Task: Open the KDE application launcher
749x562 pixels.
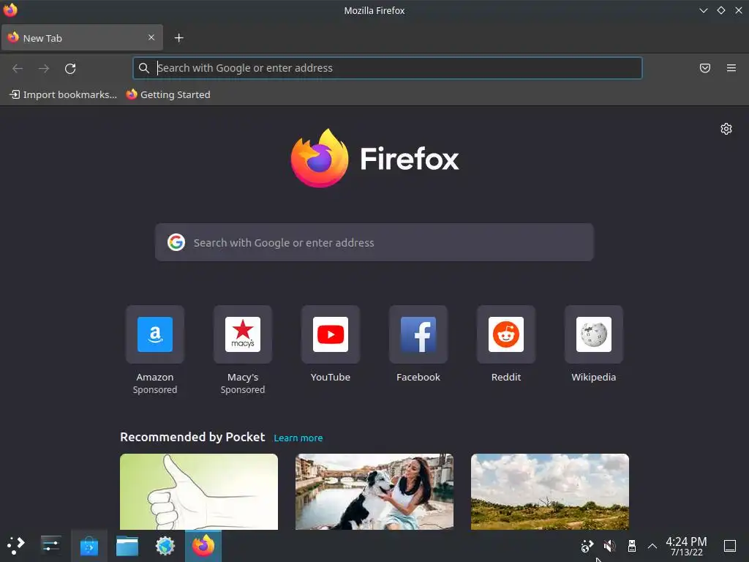Action: [x=16, y=545]
